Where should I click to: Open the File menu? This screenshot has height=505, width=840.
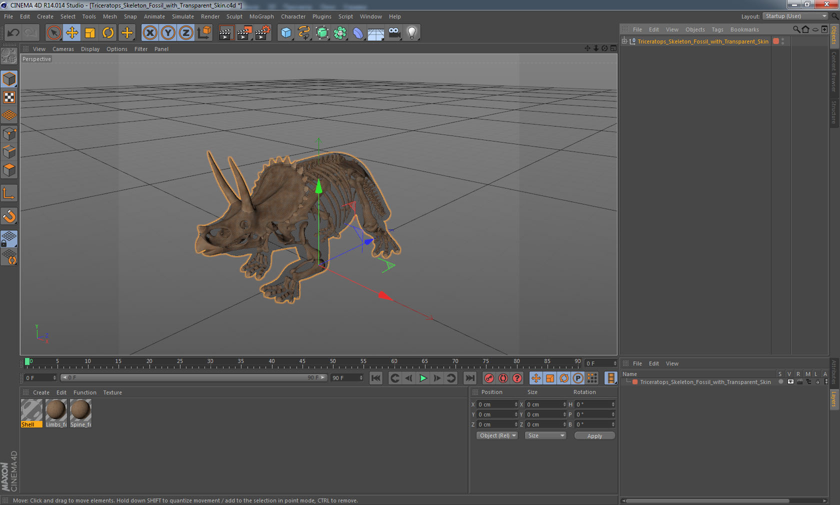[8, 16]
